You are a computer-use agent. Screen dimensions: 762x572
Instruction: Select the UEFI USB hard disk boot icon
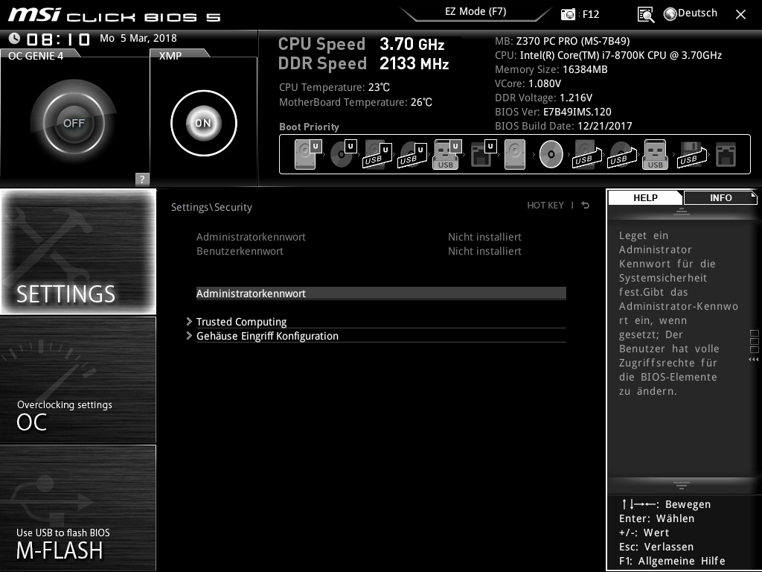coord(377,154)
